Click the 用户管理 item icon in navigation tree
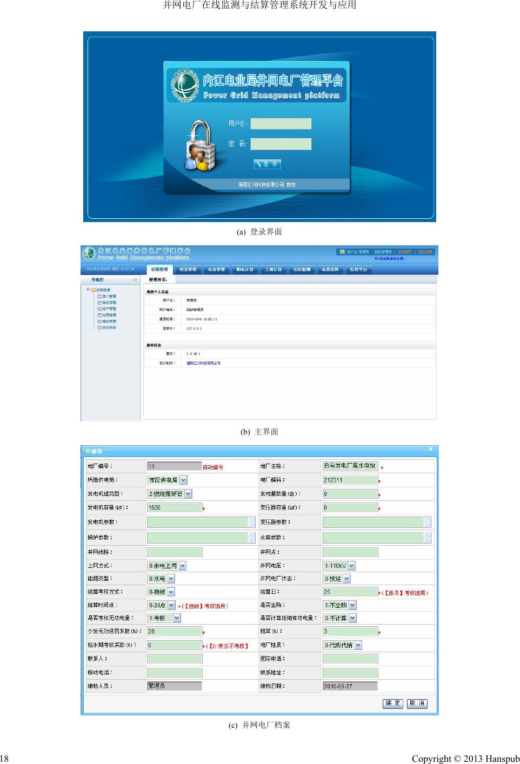Screen dimensions: 520x764 coord(99,309)
